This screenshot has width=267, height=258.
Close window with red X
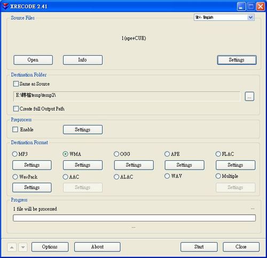tap(261, 6)
